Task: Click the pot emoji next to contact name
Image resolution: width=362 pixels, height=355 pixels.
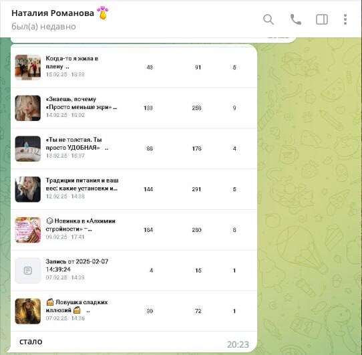Action: coord(102,13)
